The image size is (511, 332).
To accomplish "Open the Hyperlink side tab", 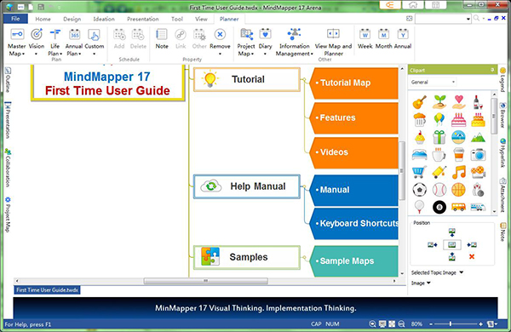I will [502, 152].
